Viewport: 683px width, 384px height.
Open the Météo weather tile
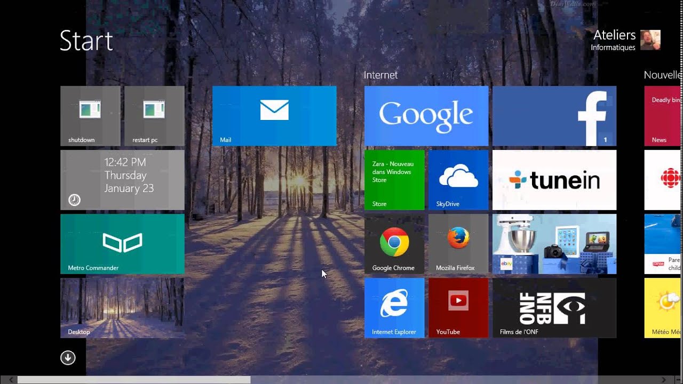[663, 308]
